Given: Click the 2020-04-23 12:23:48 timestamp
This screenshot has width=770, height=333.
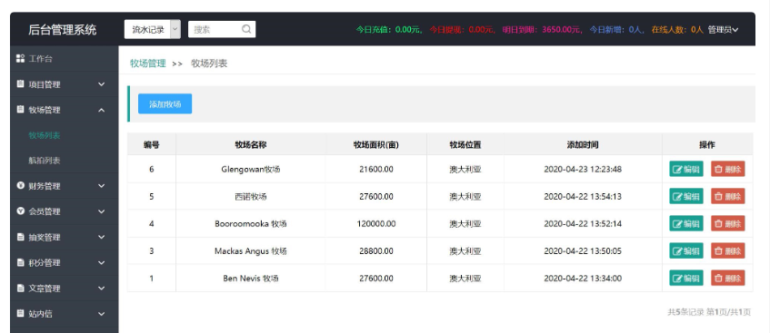Looking at the screenshot, I should pos(583,169).
